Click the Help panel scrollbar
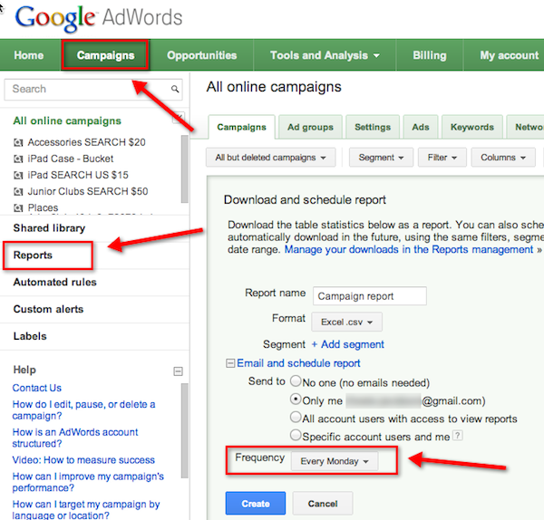 click(x=185, y=430)
